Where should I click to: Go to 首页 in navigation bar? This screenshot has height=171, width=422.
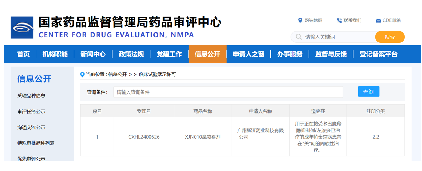pyautogui.click(x=24, y=54)
